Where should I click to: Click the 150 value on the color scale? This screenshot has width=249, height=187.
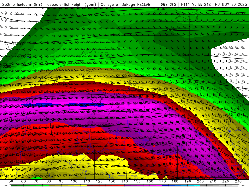click(137, 181)
